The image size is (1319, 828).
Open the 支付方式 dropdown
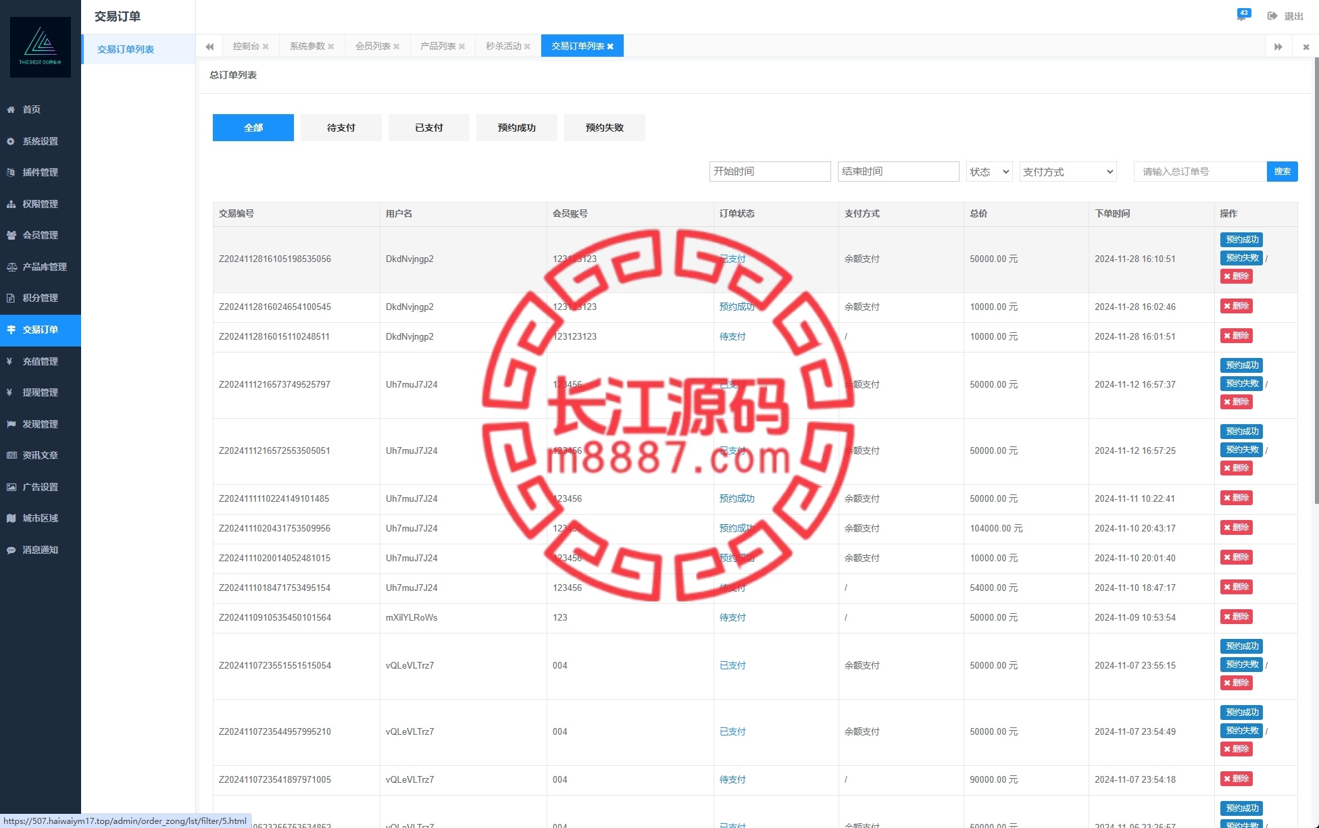click(1068, 172)
